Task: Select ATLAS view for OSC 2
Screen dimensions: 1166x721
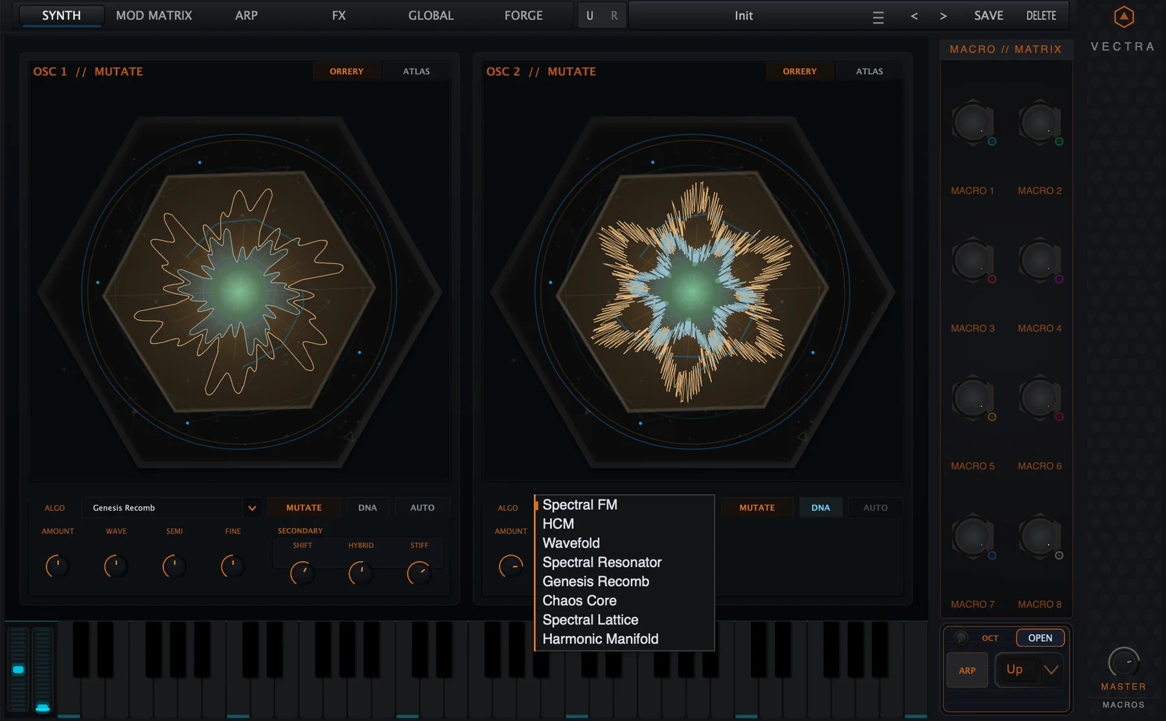Action: (869, 71)
